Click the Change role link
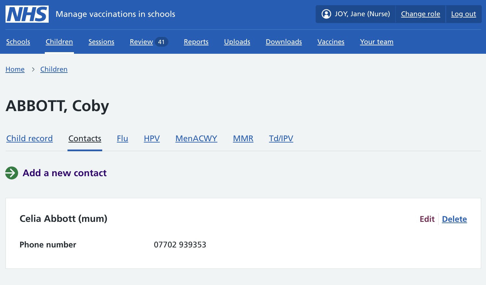This screenshot has height=285, width=486. [420, 14]
